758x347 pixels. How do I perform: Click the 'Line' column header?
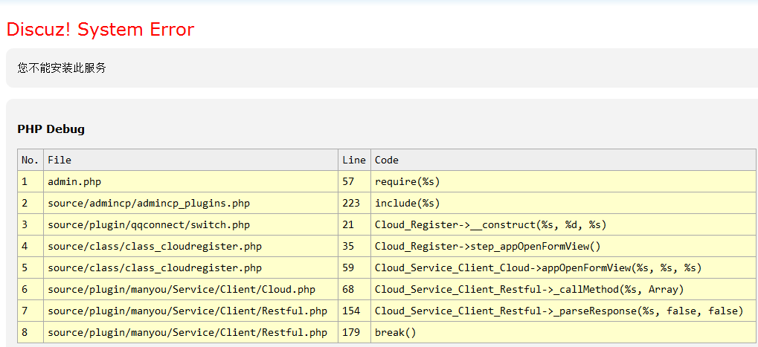click(354, 160)
